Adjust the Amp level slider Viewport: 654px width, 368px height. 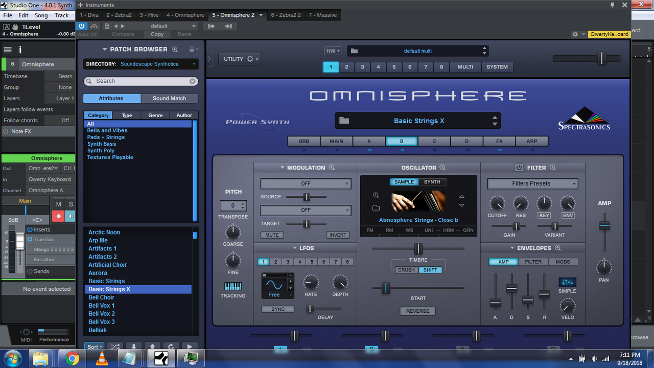click(x=604, y=225)
